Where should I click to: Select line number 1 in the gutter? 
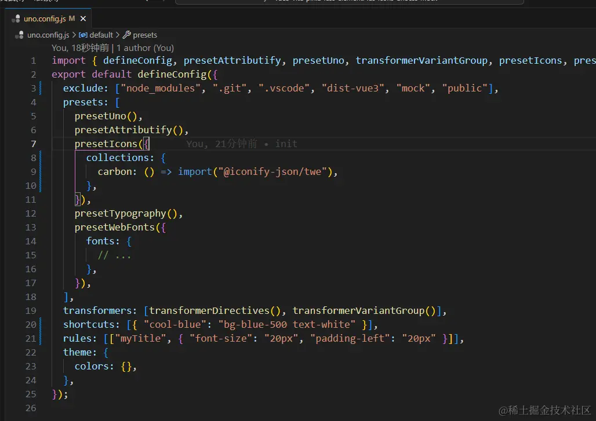pos(34,61)
